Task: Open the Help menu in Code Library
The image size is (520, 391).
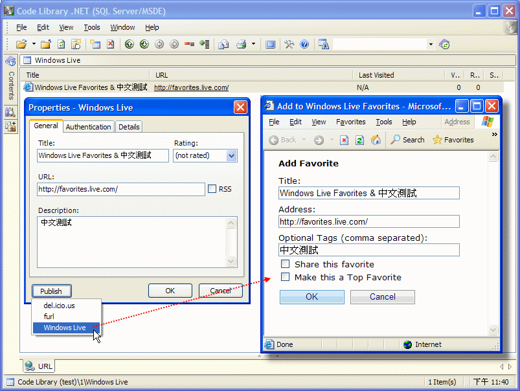Action: click(152, 27)
